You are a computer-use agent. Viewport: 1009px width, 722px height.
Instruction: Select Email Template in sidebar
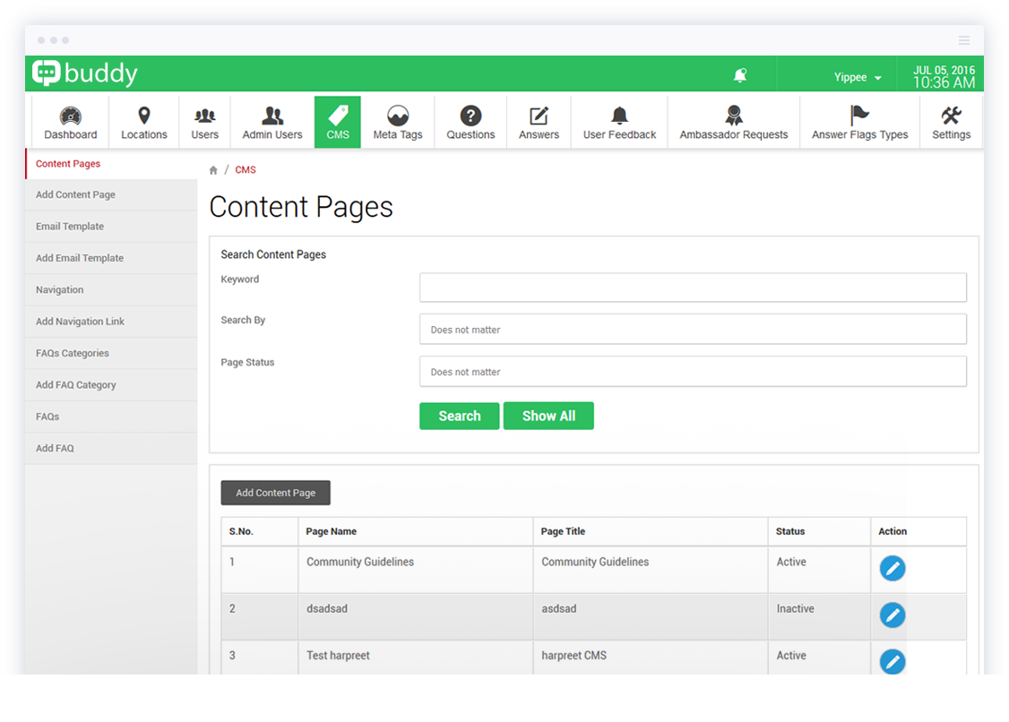(70, 227)
